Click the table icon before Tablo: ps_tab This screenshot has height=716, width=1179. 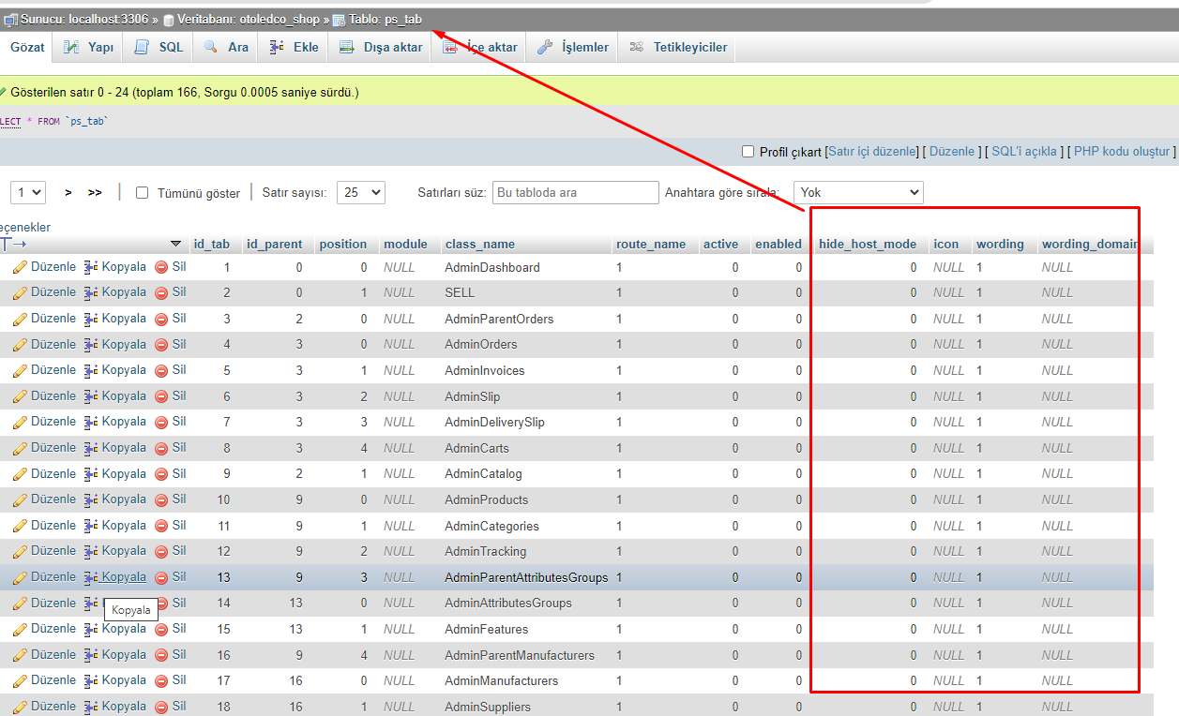[340, 20]
